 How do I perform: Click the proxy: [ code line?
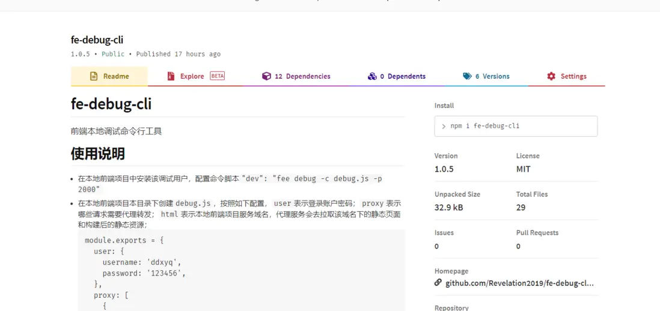[111, 295]
